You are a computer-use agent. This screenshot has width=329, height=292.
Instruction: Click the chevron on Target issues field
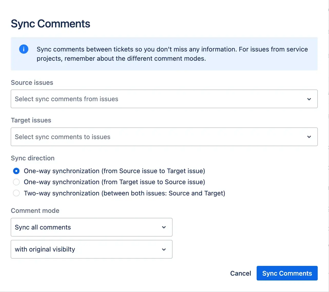tap(309, 137)
